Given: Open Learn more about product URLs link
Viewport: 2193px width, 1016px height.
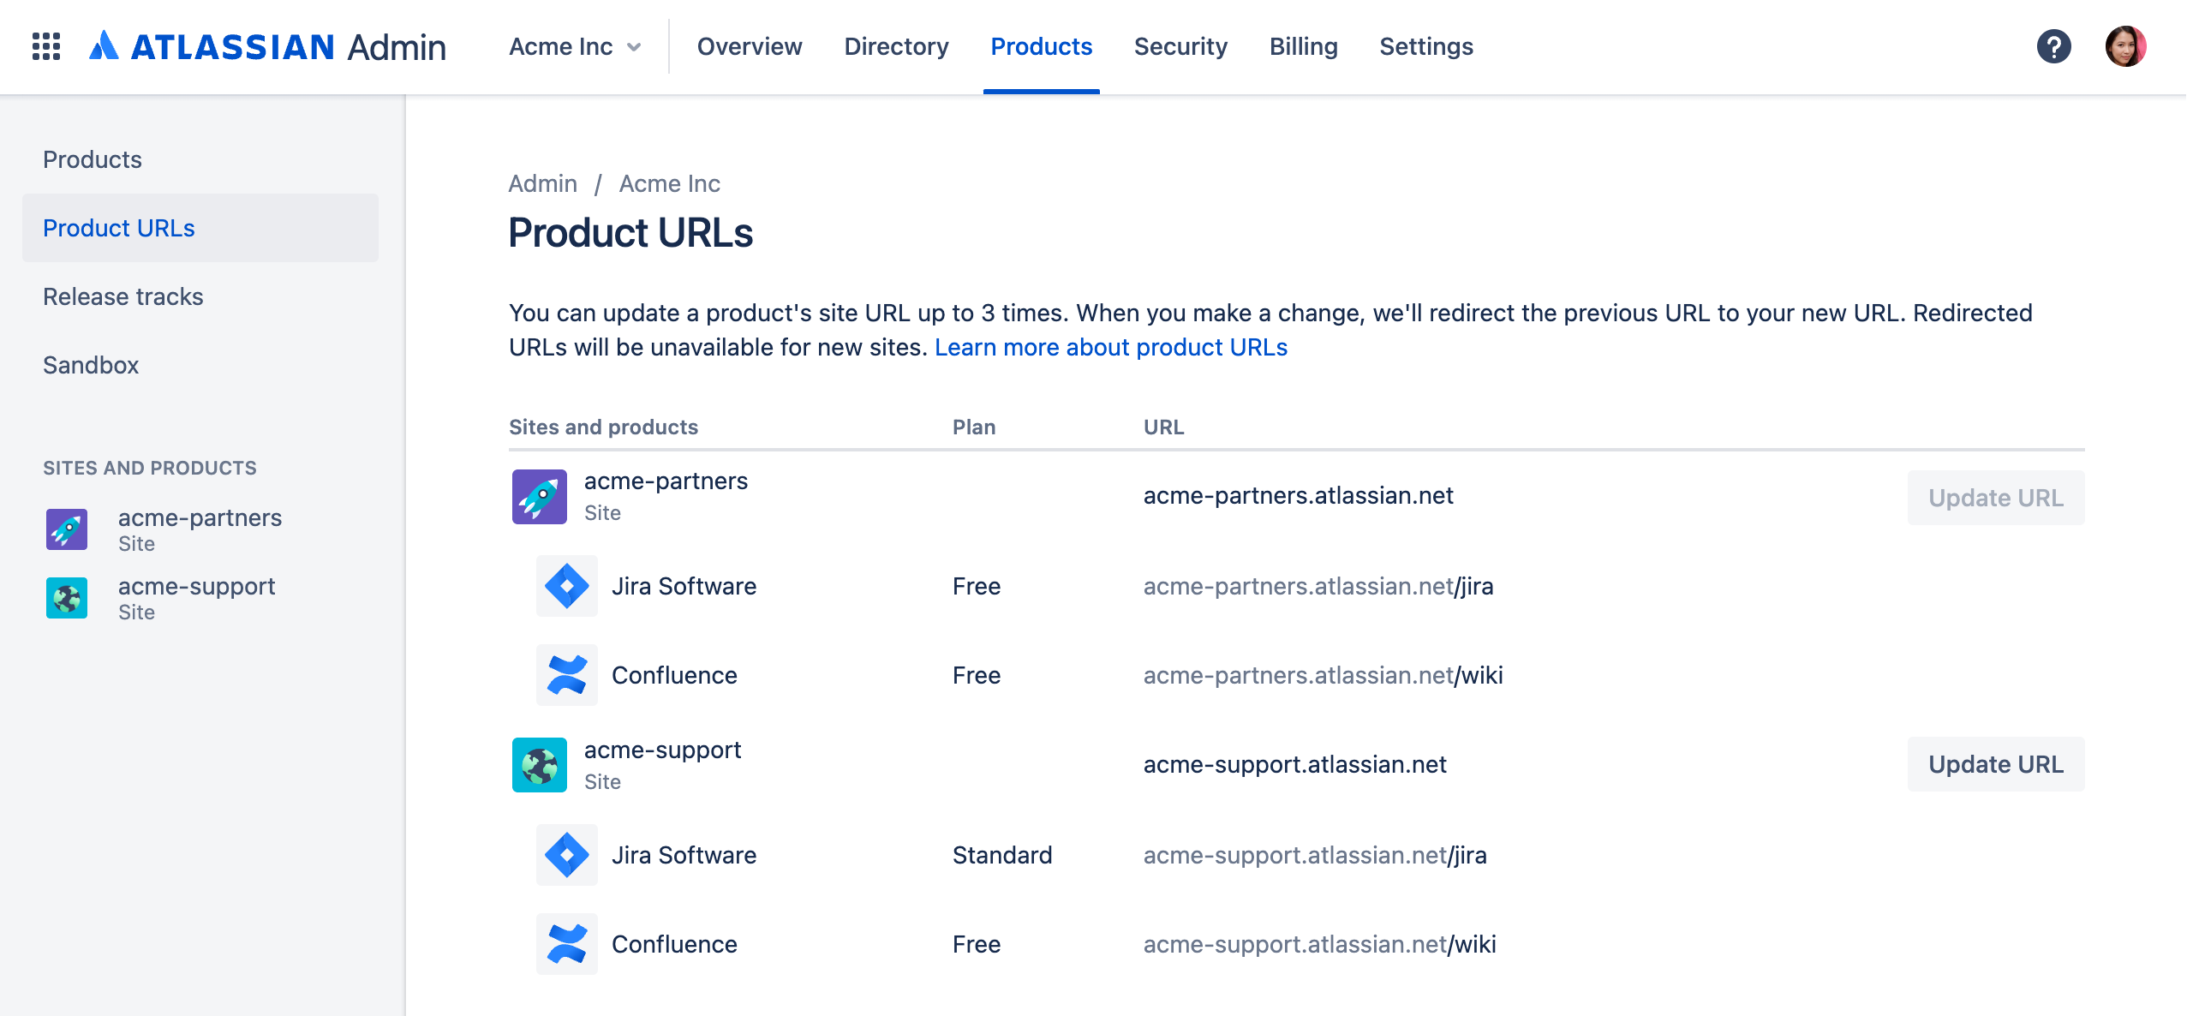Looking at the screenshot, I should pyautogui.click(x=1110, y=347).
